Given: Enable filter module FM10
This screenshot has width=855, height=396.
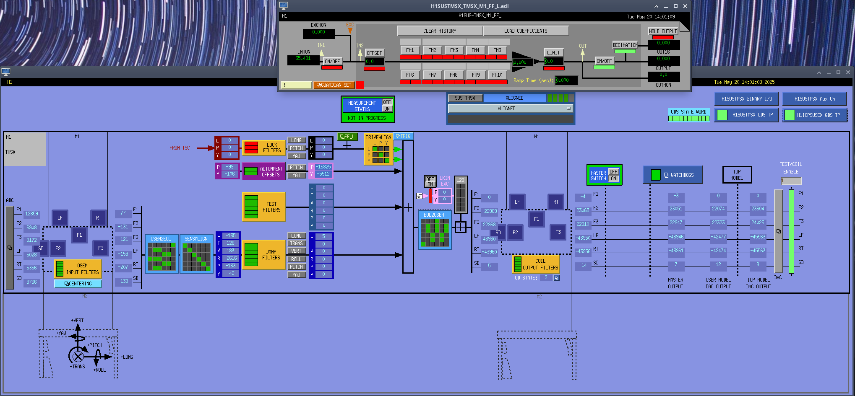Looking at the screenshot, I should (x=498, y=75).
